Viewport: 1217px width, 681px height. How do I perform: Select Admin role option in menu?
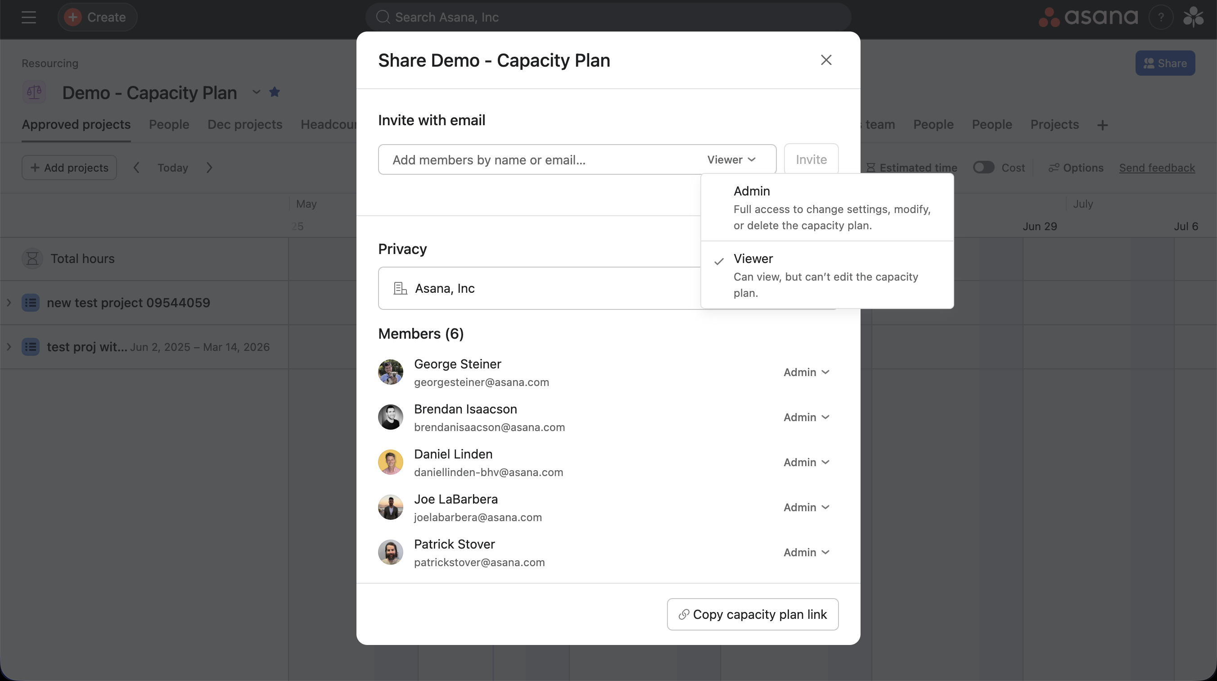point(827,208)
